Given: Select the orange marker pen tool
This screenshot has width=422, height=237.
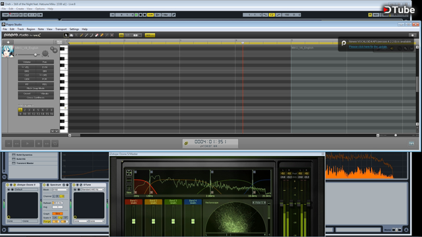Looking at the screenshot, I should tap(102, 35).
